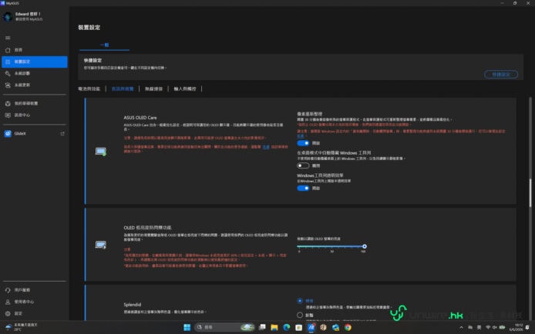The height and width of the screenshot is (334, 535).
Task: Switch to the 一般 general tab
Action: click(x=104, y=45)
